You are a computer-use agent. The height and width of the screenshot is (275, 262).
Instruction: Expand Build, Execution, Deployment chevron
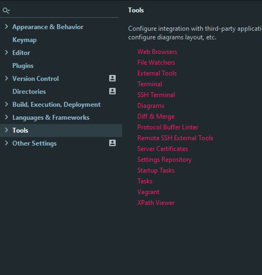pyautogui.click(x=6, y=104)
